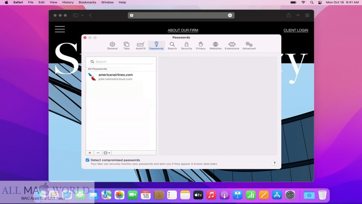Switch to the Tabs preferences pane
This screenshot has width=362, height=204.
pyautogui.click(x=126, y=46)
